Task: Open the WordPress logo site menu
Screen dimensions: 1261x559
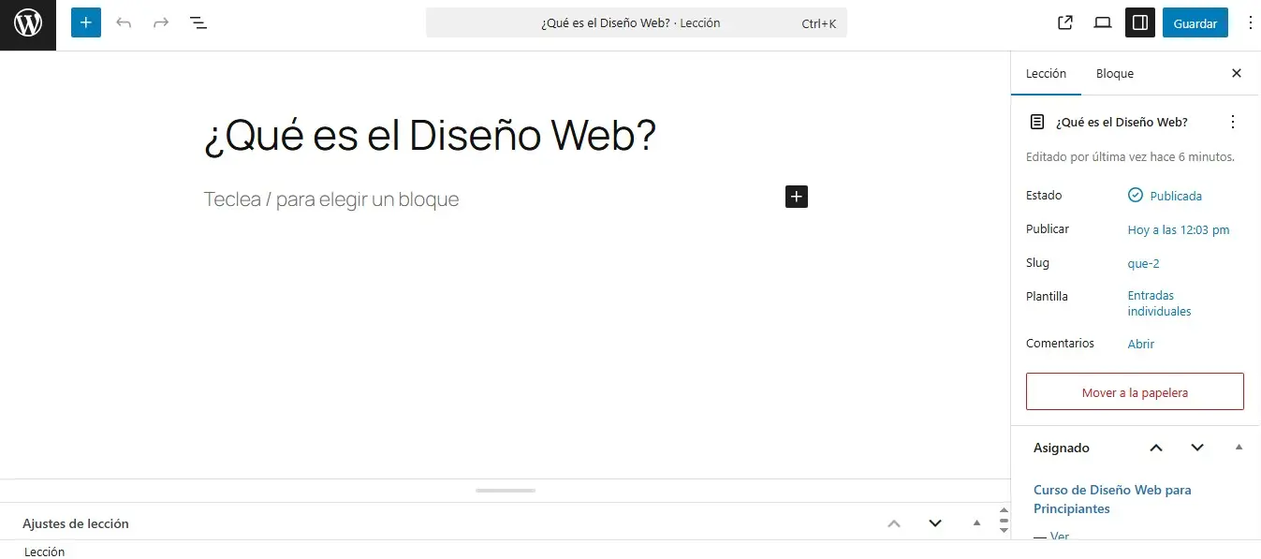Action: pos(28,22)
